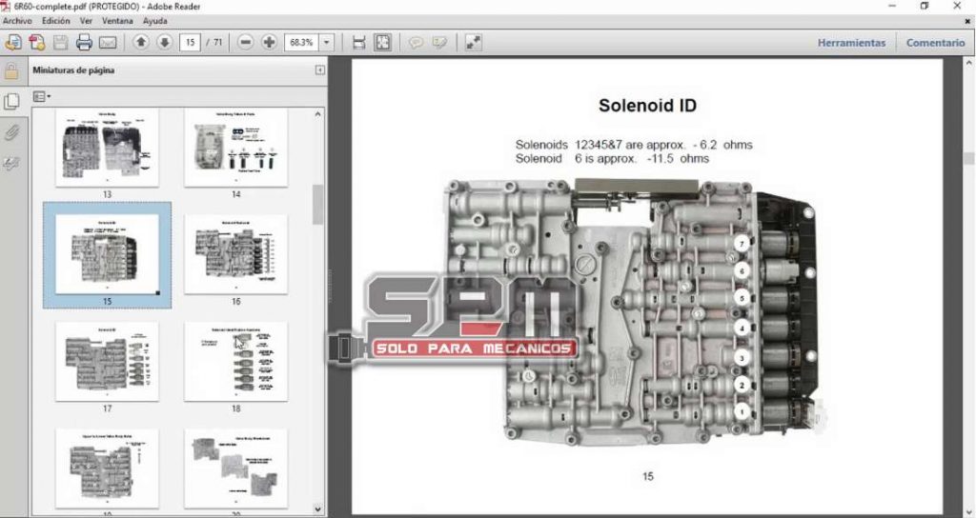976x518 pixels.
Task: Open the Herramientas pane
Action: coord(851,42)
